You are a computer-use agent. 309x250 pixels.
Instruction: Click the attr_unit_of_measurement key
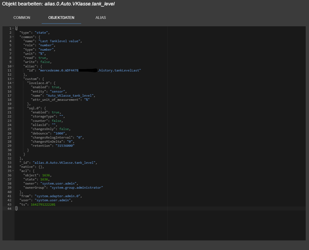(x=56, y=100)
